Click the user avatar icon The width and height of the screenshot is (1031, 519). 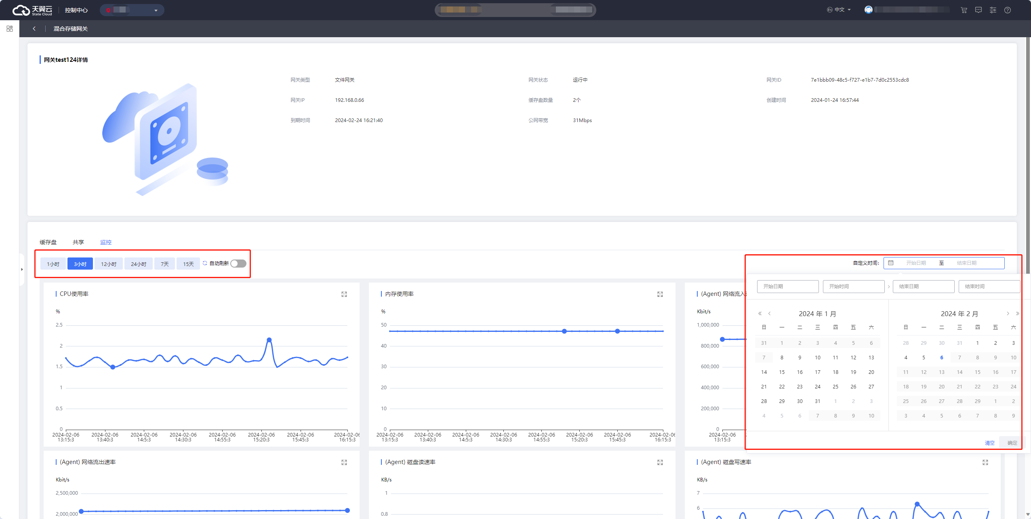[868, 10]
